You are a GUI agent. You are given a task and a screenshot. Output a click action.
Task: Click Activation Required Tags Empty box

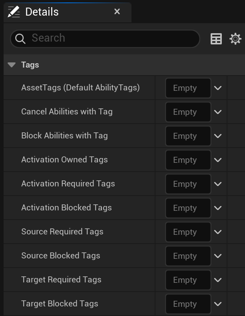tap(188, 184)
